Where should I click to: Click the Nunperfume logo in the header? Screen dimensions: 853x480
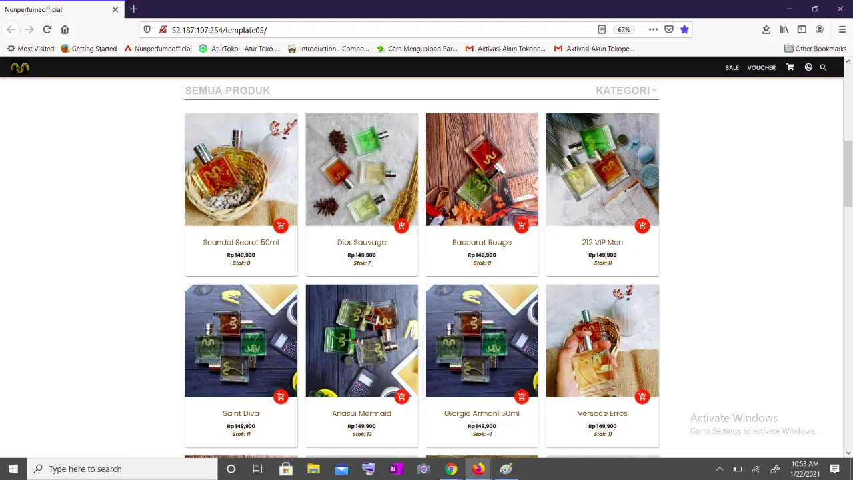pos(20,67)
